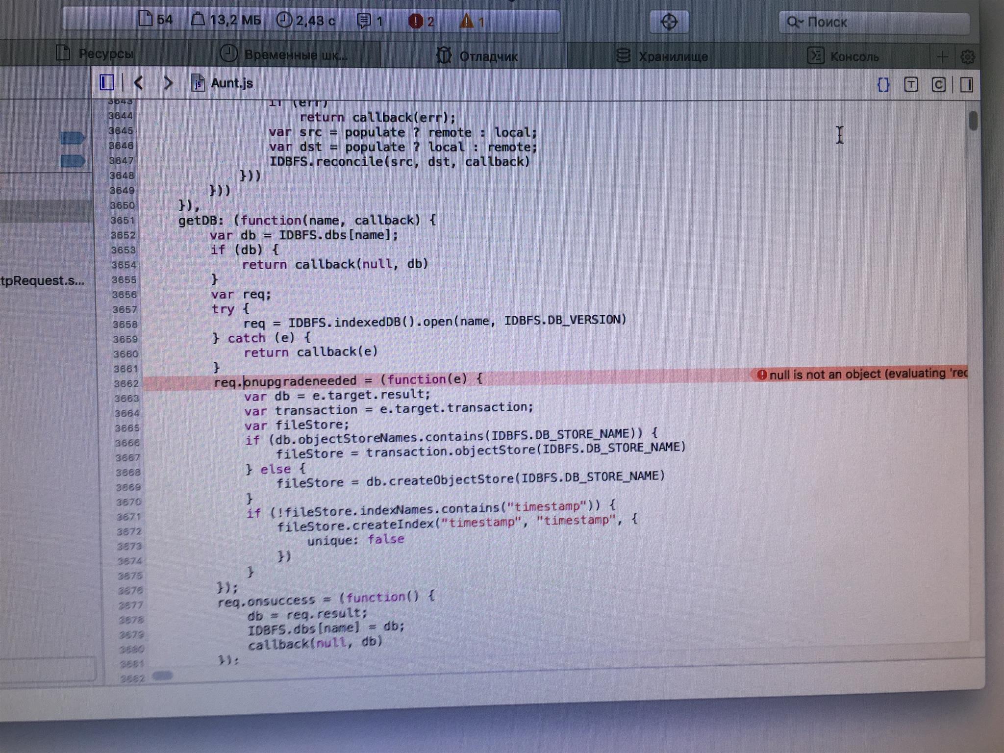Click the 'getDB:' text in code

click(201, 221)
